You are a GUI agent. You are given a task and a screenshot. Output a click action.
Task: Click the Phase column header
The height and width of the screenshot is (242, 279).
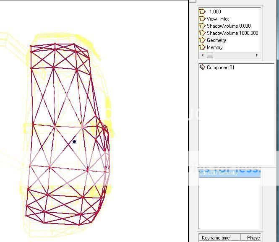253,238
